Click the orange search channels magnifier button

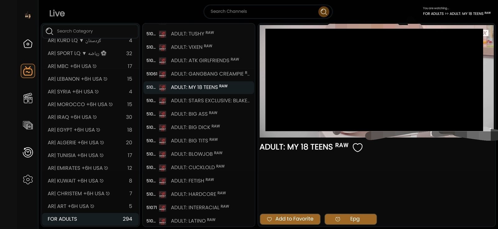[324, 12]
